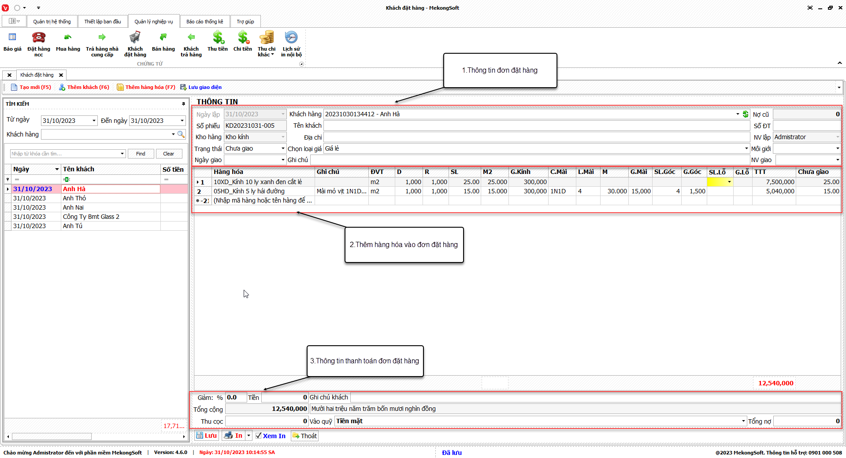The height and width of the screenshot is (458, 846).
Task: Click the Địa chỉ address input field
Action: coord(537,137)
